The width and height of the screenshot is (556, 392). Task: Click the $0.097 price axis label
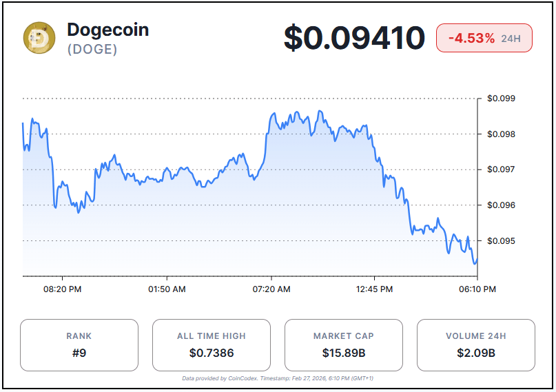coord(501,169)
